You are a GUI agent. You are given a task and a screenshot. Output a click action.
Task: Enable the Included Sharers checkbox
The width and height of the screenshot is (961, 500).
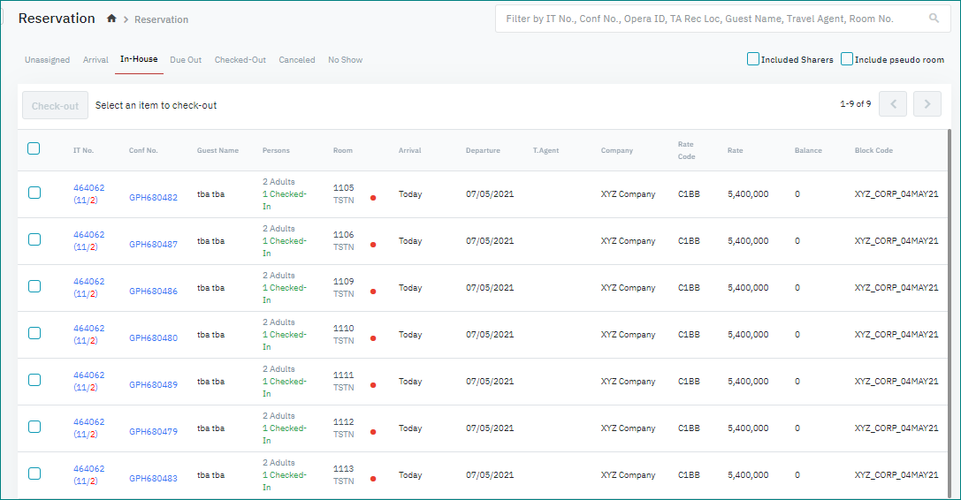pos(753,59)
